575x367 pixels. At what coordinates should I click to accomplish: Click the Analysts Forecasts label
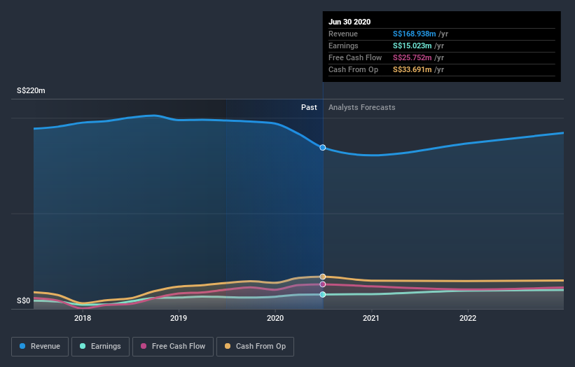pos(361,107)
